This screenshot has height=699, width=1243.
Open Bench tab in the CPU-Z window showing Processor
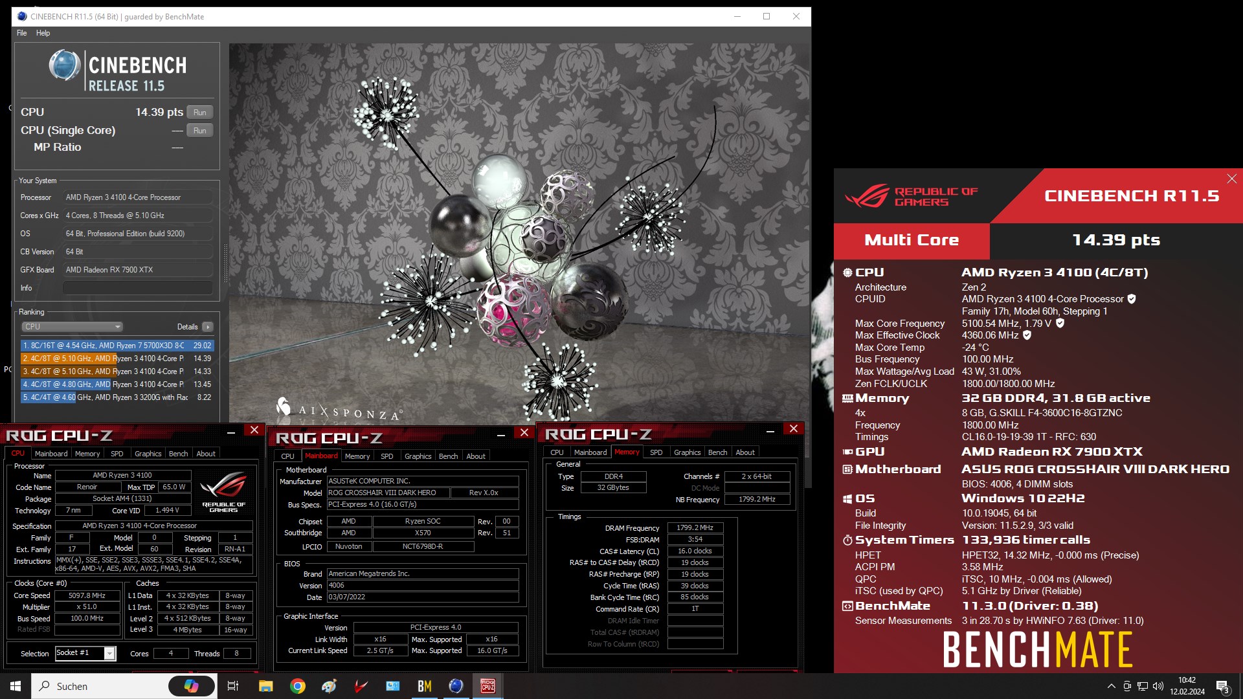tap(178, 454)
